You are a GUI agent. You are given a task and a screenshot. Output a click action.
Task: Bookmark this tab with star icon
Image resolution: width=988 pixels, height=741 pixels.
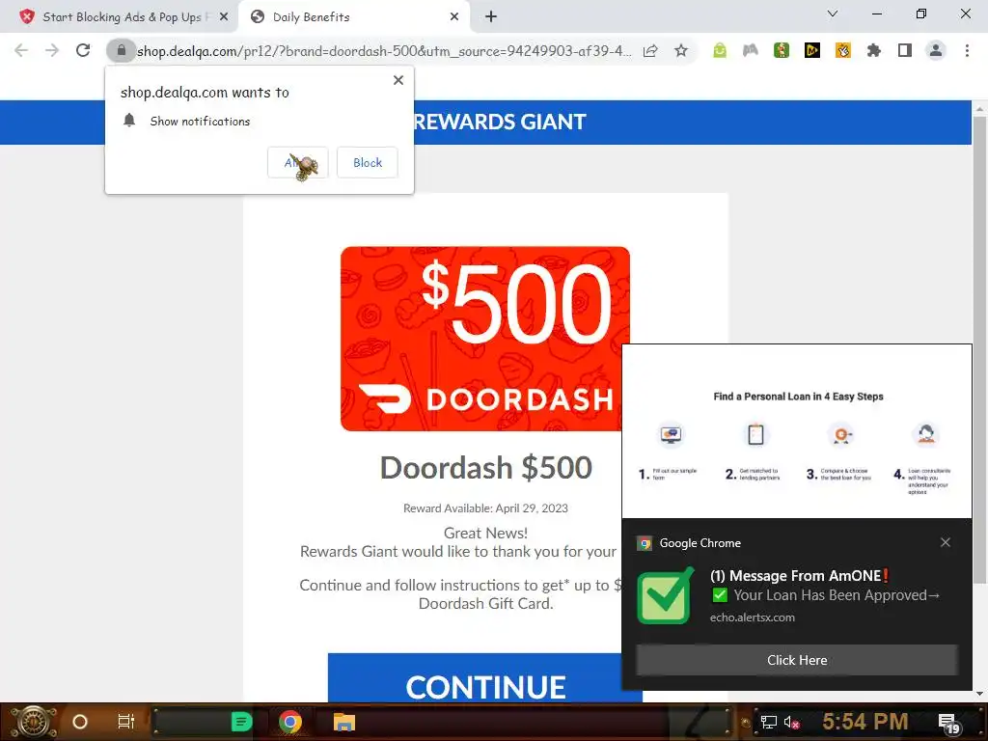point(681,50)
